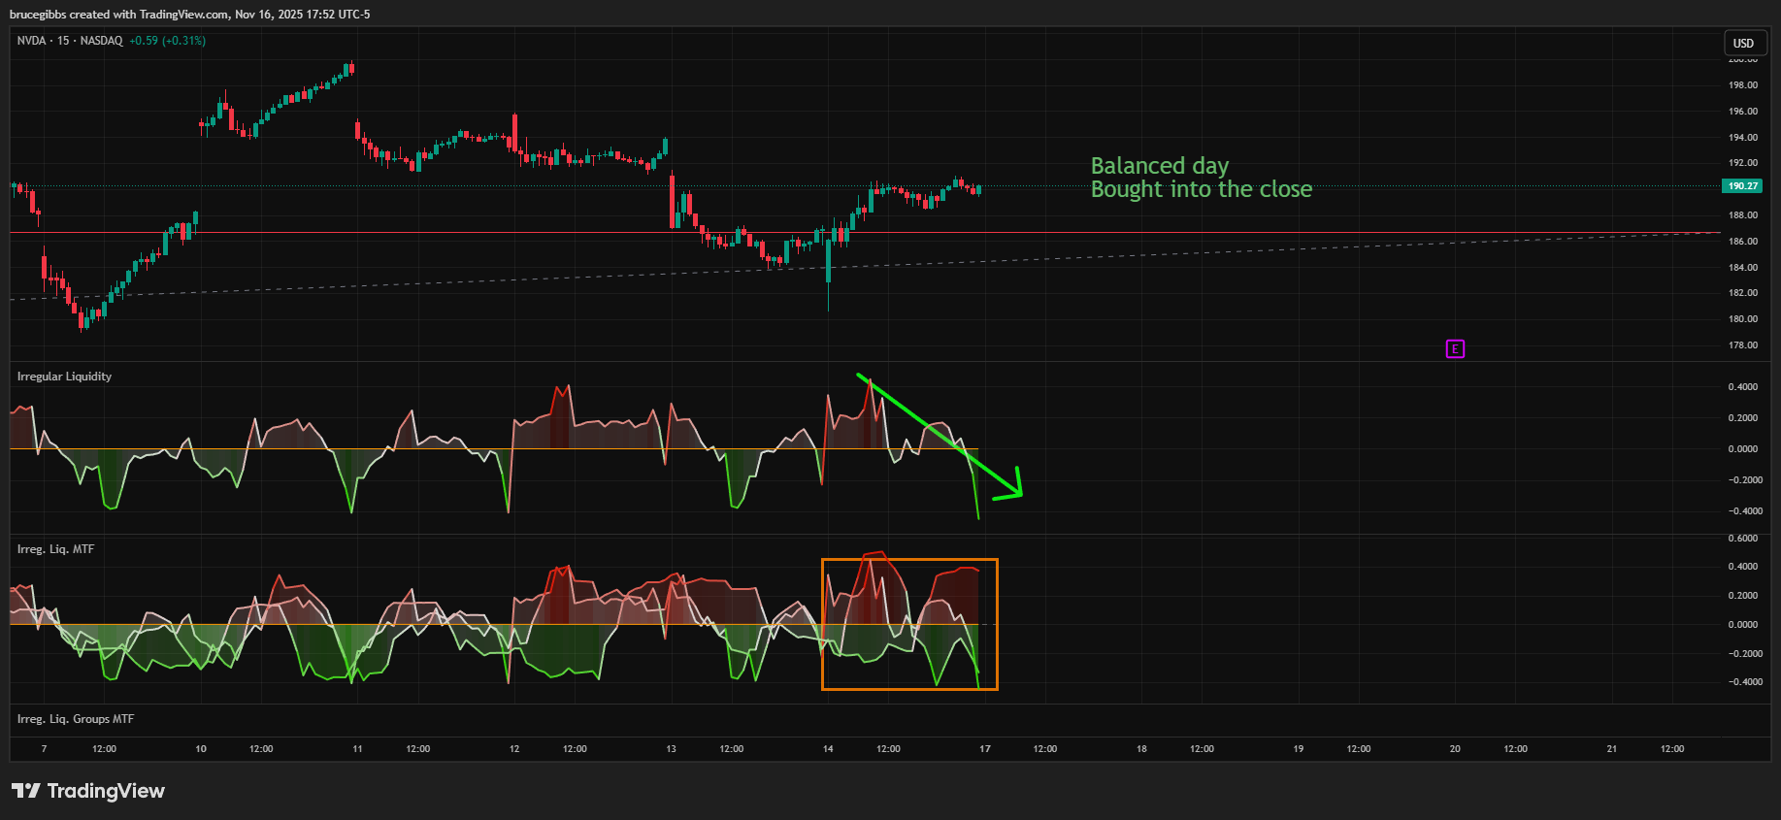The height and width of the screenshot is (820, 1781).
Task: Click date 14 on the time axis
Action: point(828,749)
